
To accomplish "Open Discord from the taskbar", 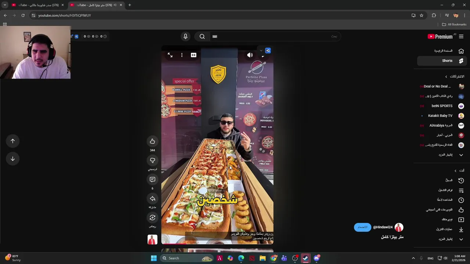I will click(x=317, y=258).
